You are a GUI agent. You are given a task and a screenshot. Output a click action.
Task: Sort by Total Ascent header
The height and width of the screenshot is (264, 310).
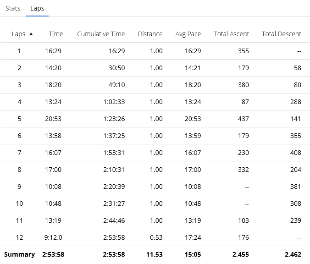click(232, 34)
